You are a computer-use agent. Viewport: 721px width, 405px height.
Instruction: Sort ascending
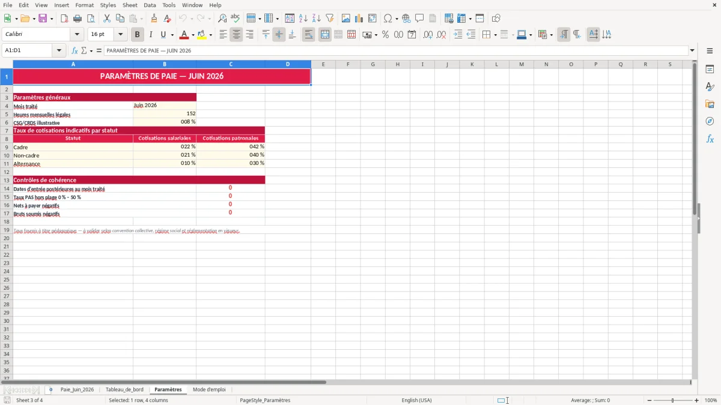pyautogui.click(x=303, y=19)
